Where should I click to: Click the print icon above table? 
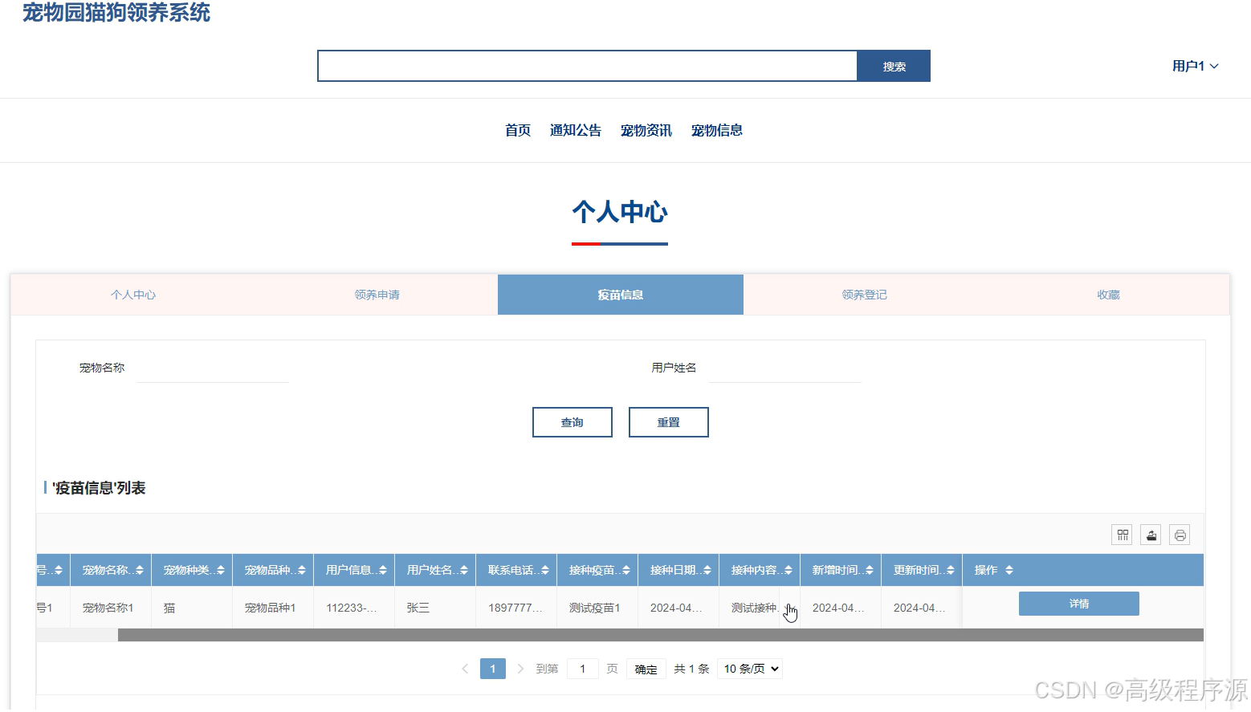pyautogui.click(x=1180, y=535)
